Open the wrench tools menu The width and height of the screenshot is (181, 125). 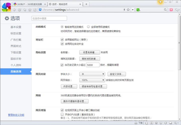pos(177,10)
